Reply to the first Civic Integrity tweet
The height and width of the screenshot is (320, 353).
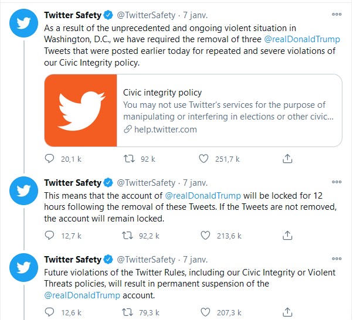pos(50,158)
